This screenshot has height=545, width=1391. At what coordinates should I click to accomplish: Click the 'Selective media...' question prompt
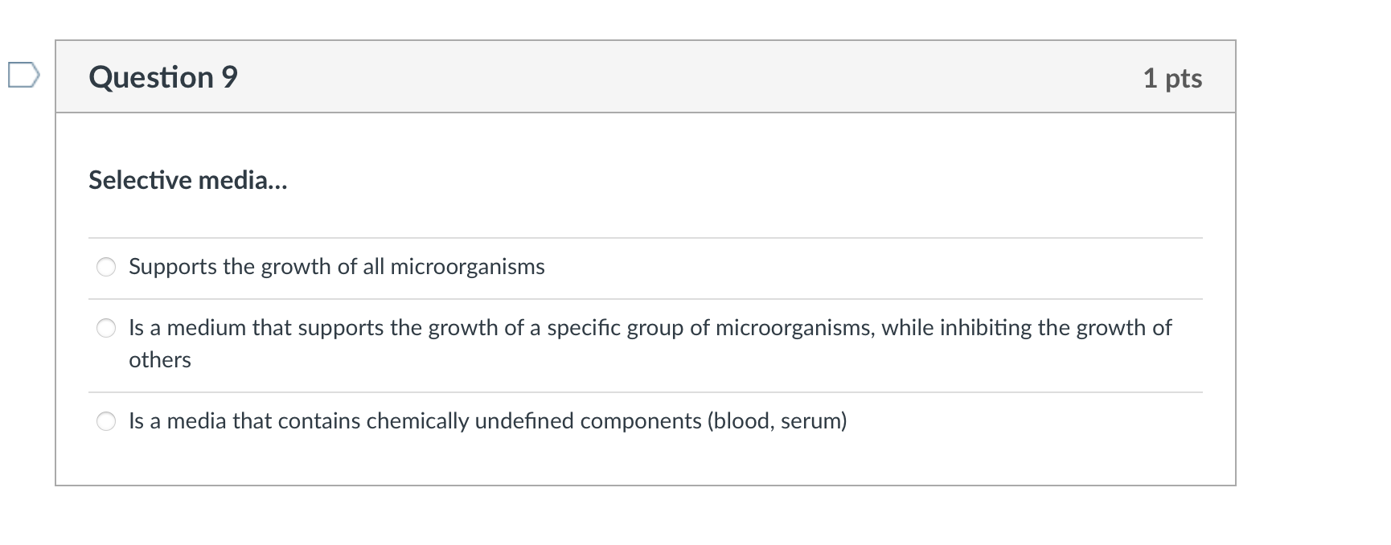click(187, 180)
